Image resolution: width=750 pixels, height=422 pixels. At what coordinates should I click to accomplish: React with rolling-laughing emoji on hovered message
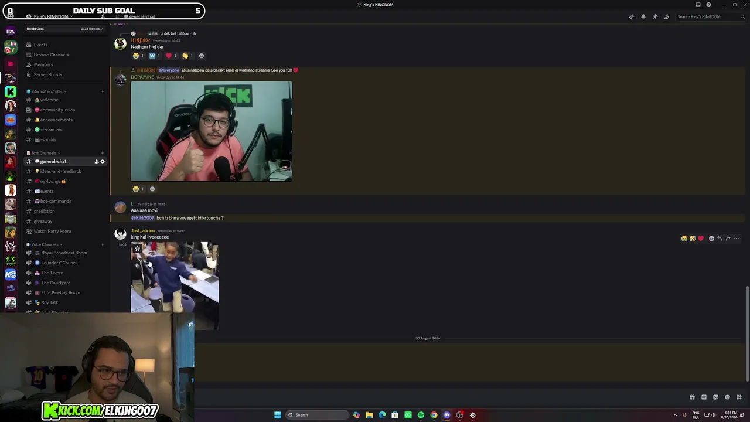pyautogui.click(x=692, y=239)
